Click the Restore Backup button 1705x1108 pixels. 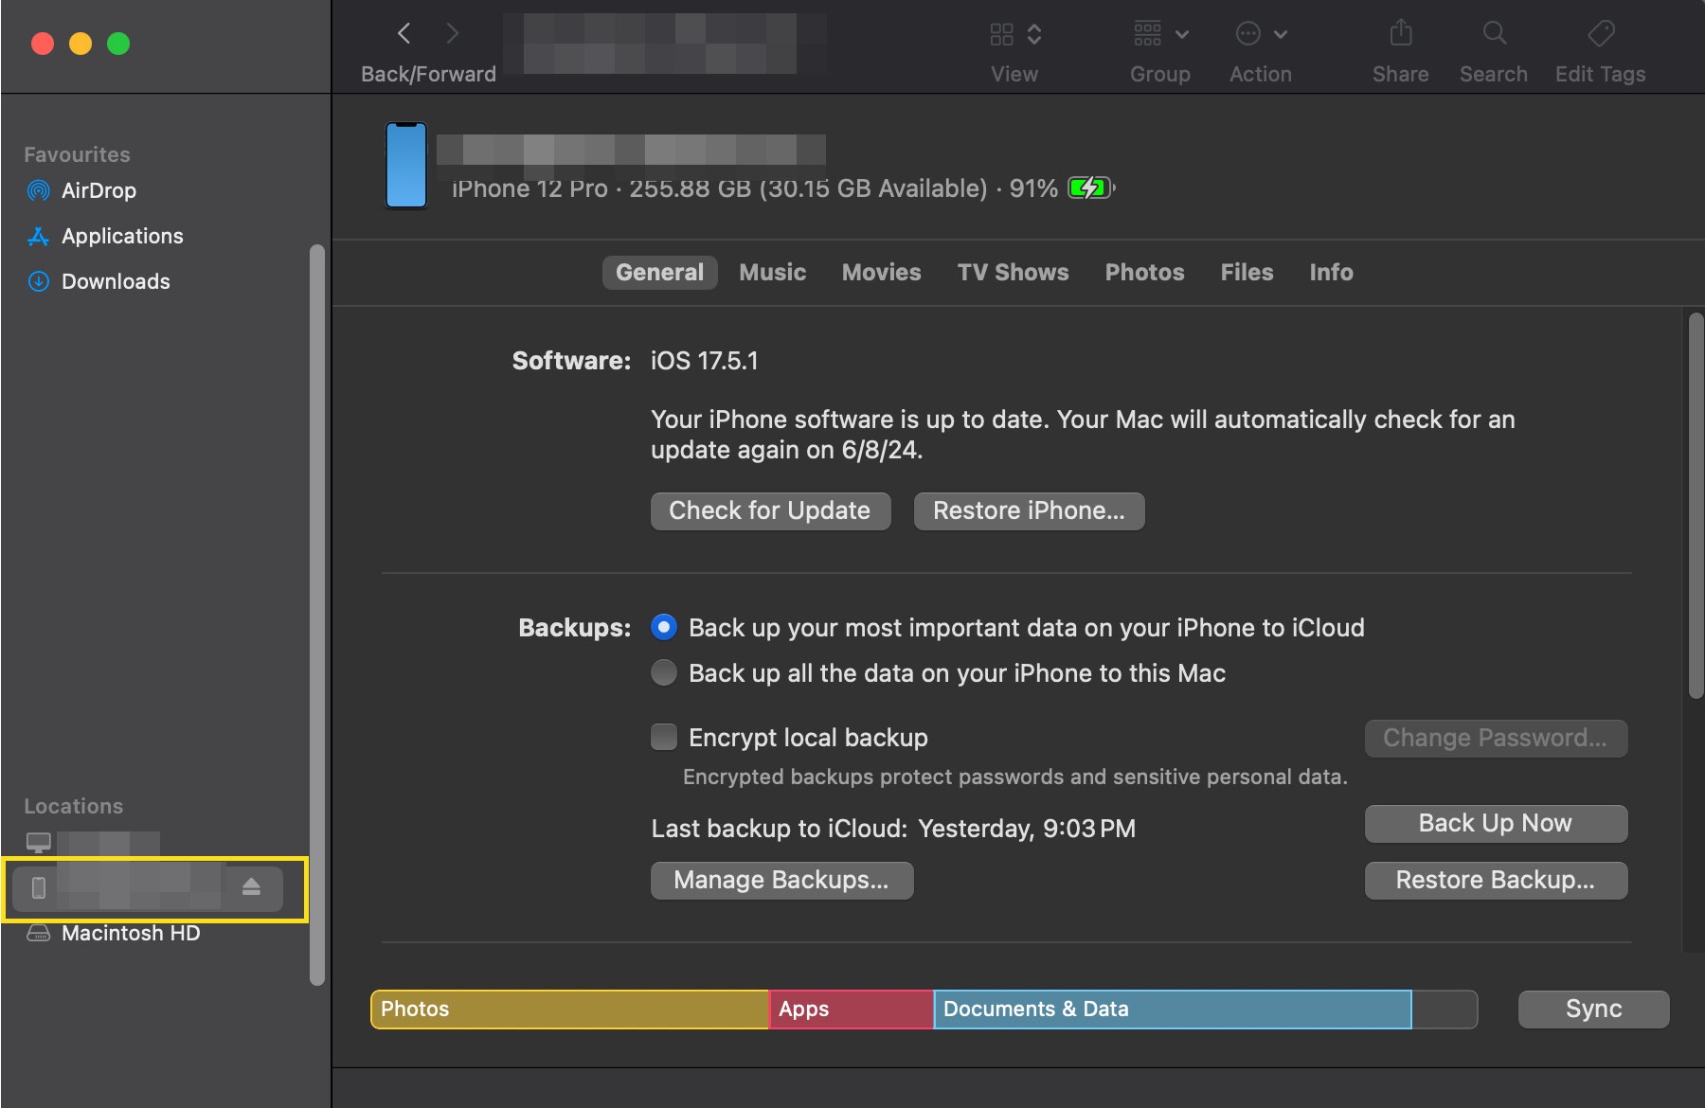click(1496, 881)
